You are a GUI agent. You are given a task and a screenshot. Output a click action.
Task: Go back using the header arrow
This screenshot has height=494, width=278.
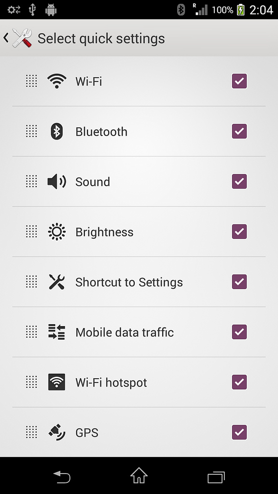click(x=6, y=38)
